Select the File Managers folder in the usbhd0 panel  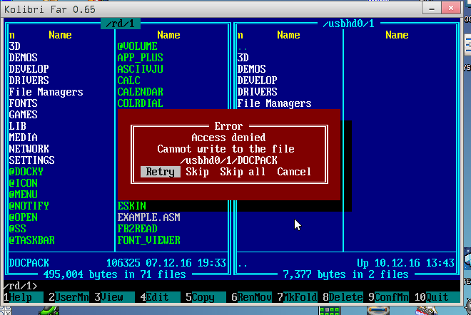pos(274,103)
